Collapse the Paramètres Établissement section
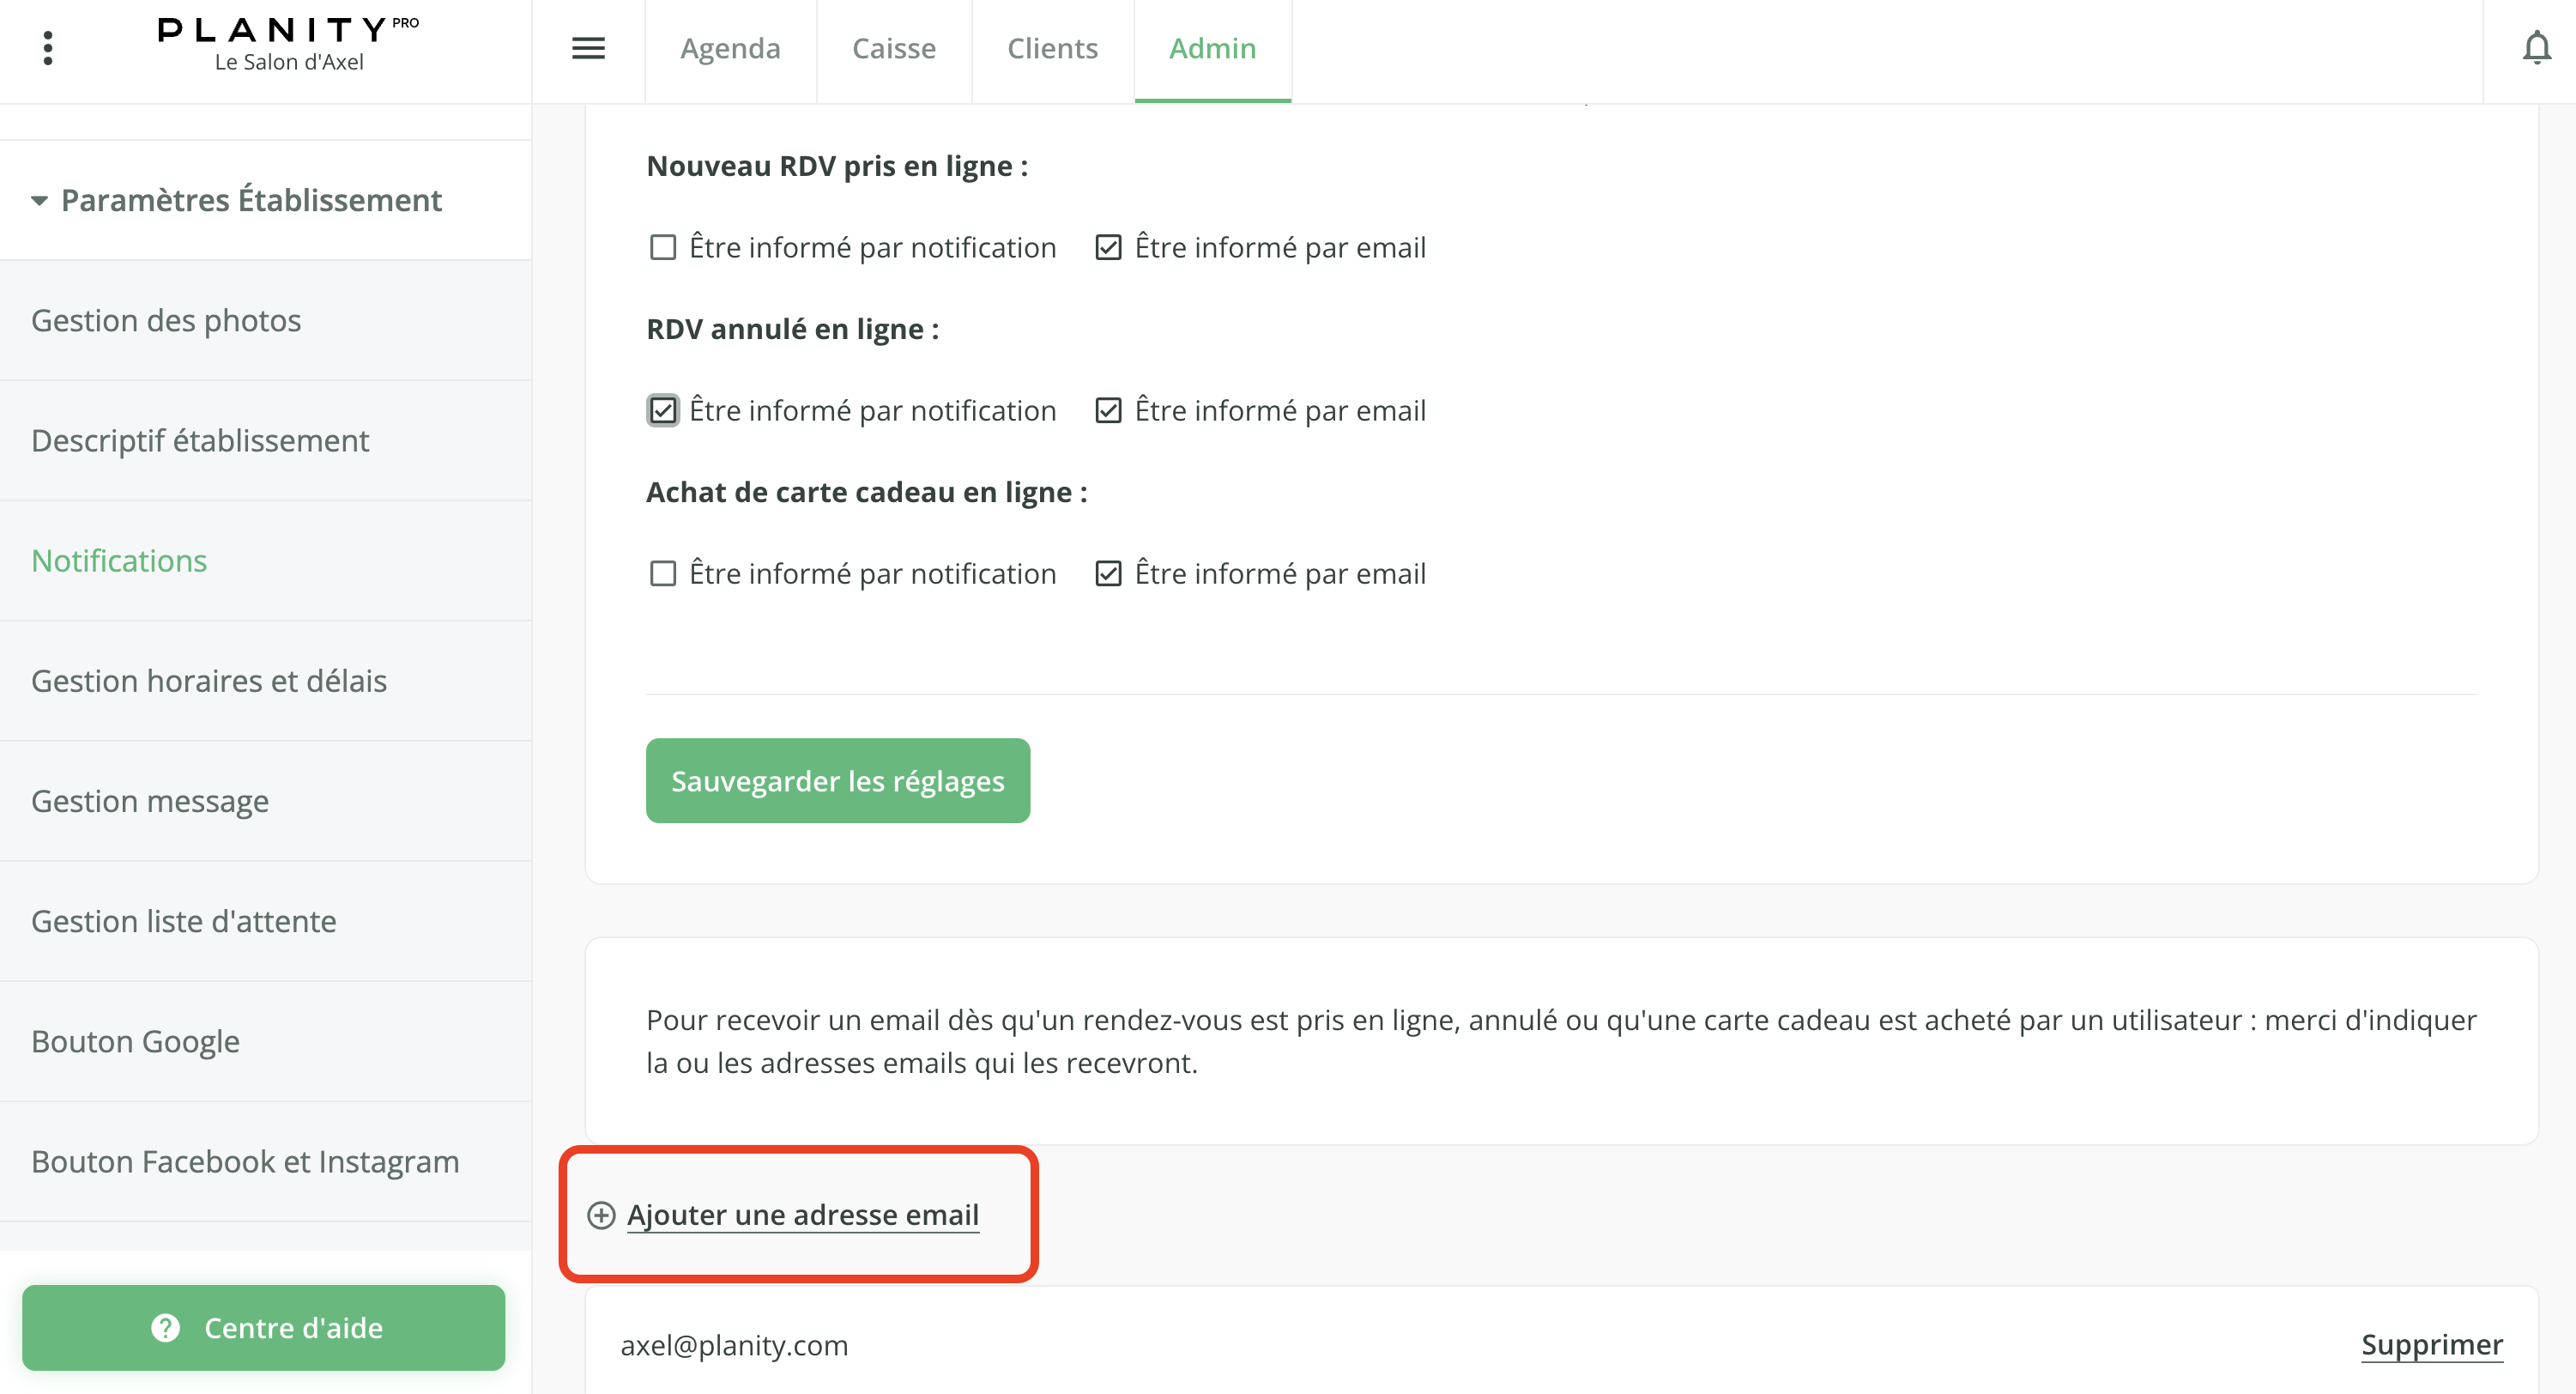The height and width of the screenshot is (1394, 2576). 40,200
